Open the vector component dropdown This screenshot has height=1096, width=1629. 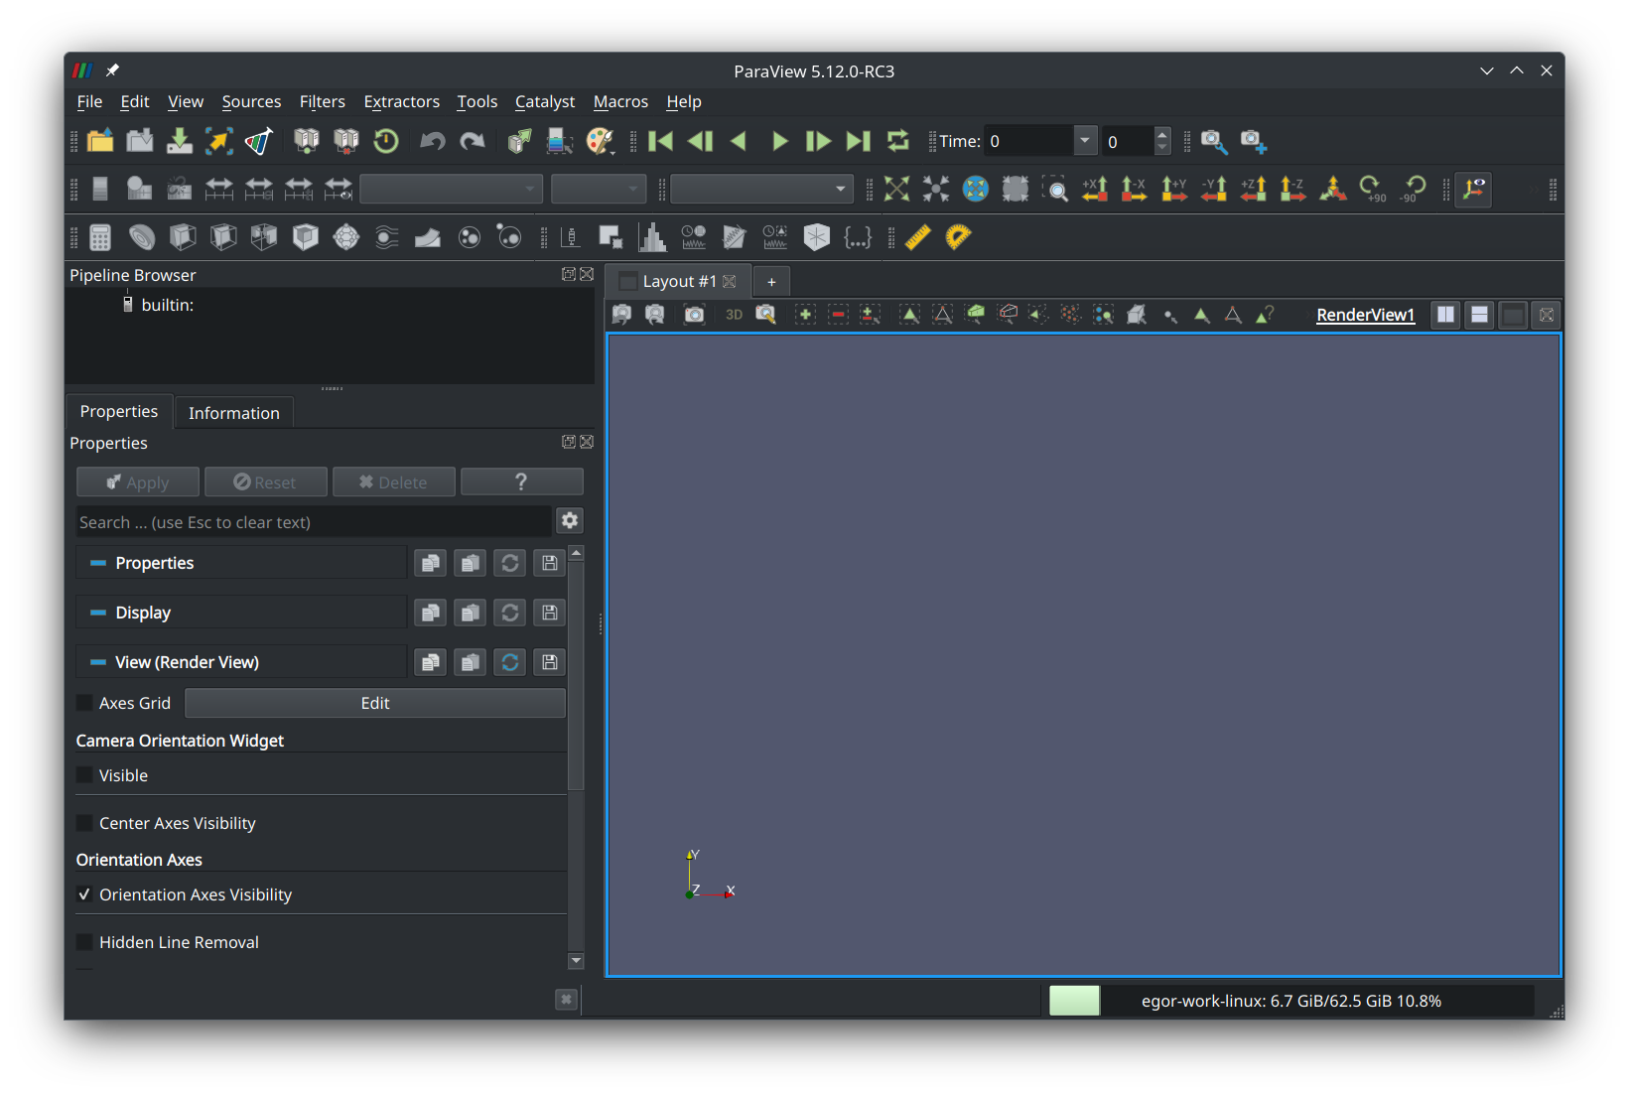tap(599, 189)
